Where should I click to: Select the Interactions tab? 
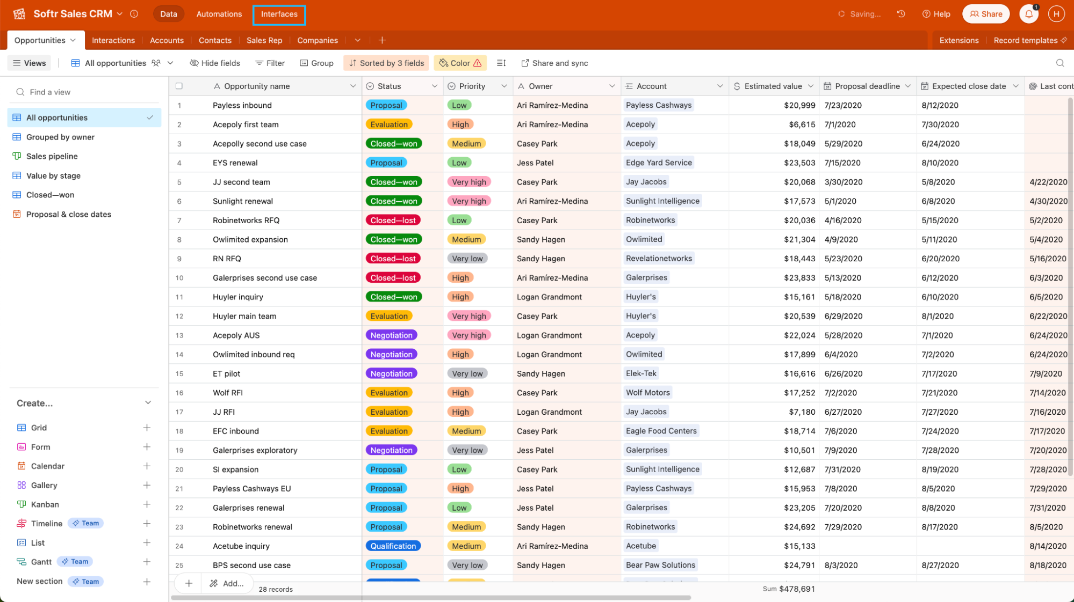[113, 40]
